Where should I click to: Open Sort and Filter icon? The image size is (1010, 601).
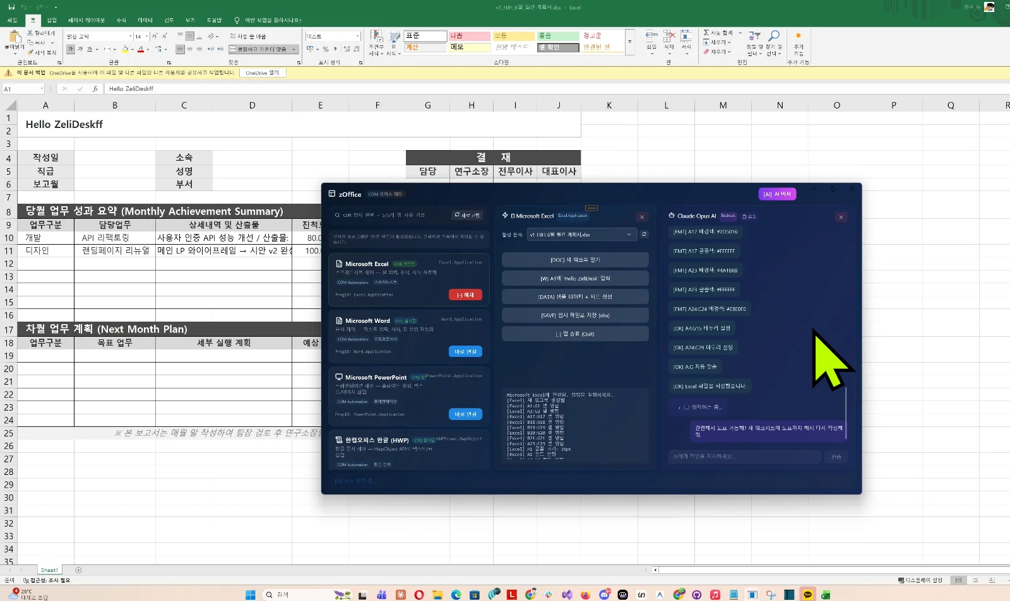click(754, 37)
